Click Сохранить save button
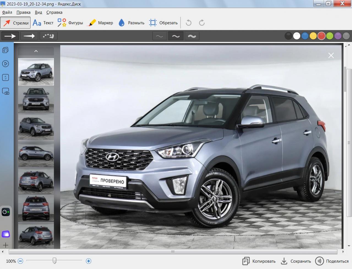Screen dimensions: 352x269 click(296, 261)
